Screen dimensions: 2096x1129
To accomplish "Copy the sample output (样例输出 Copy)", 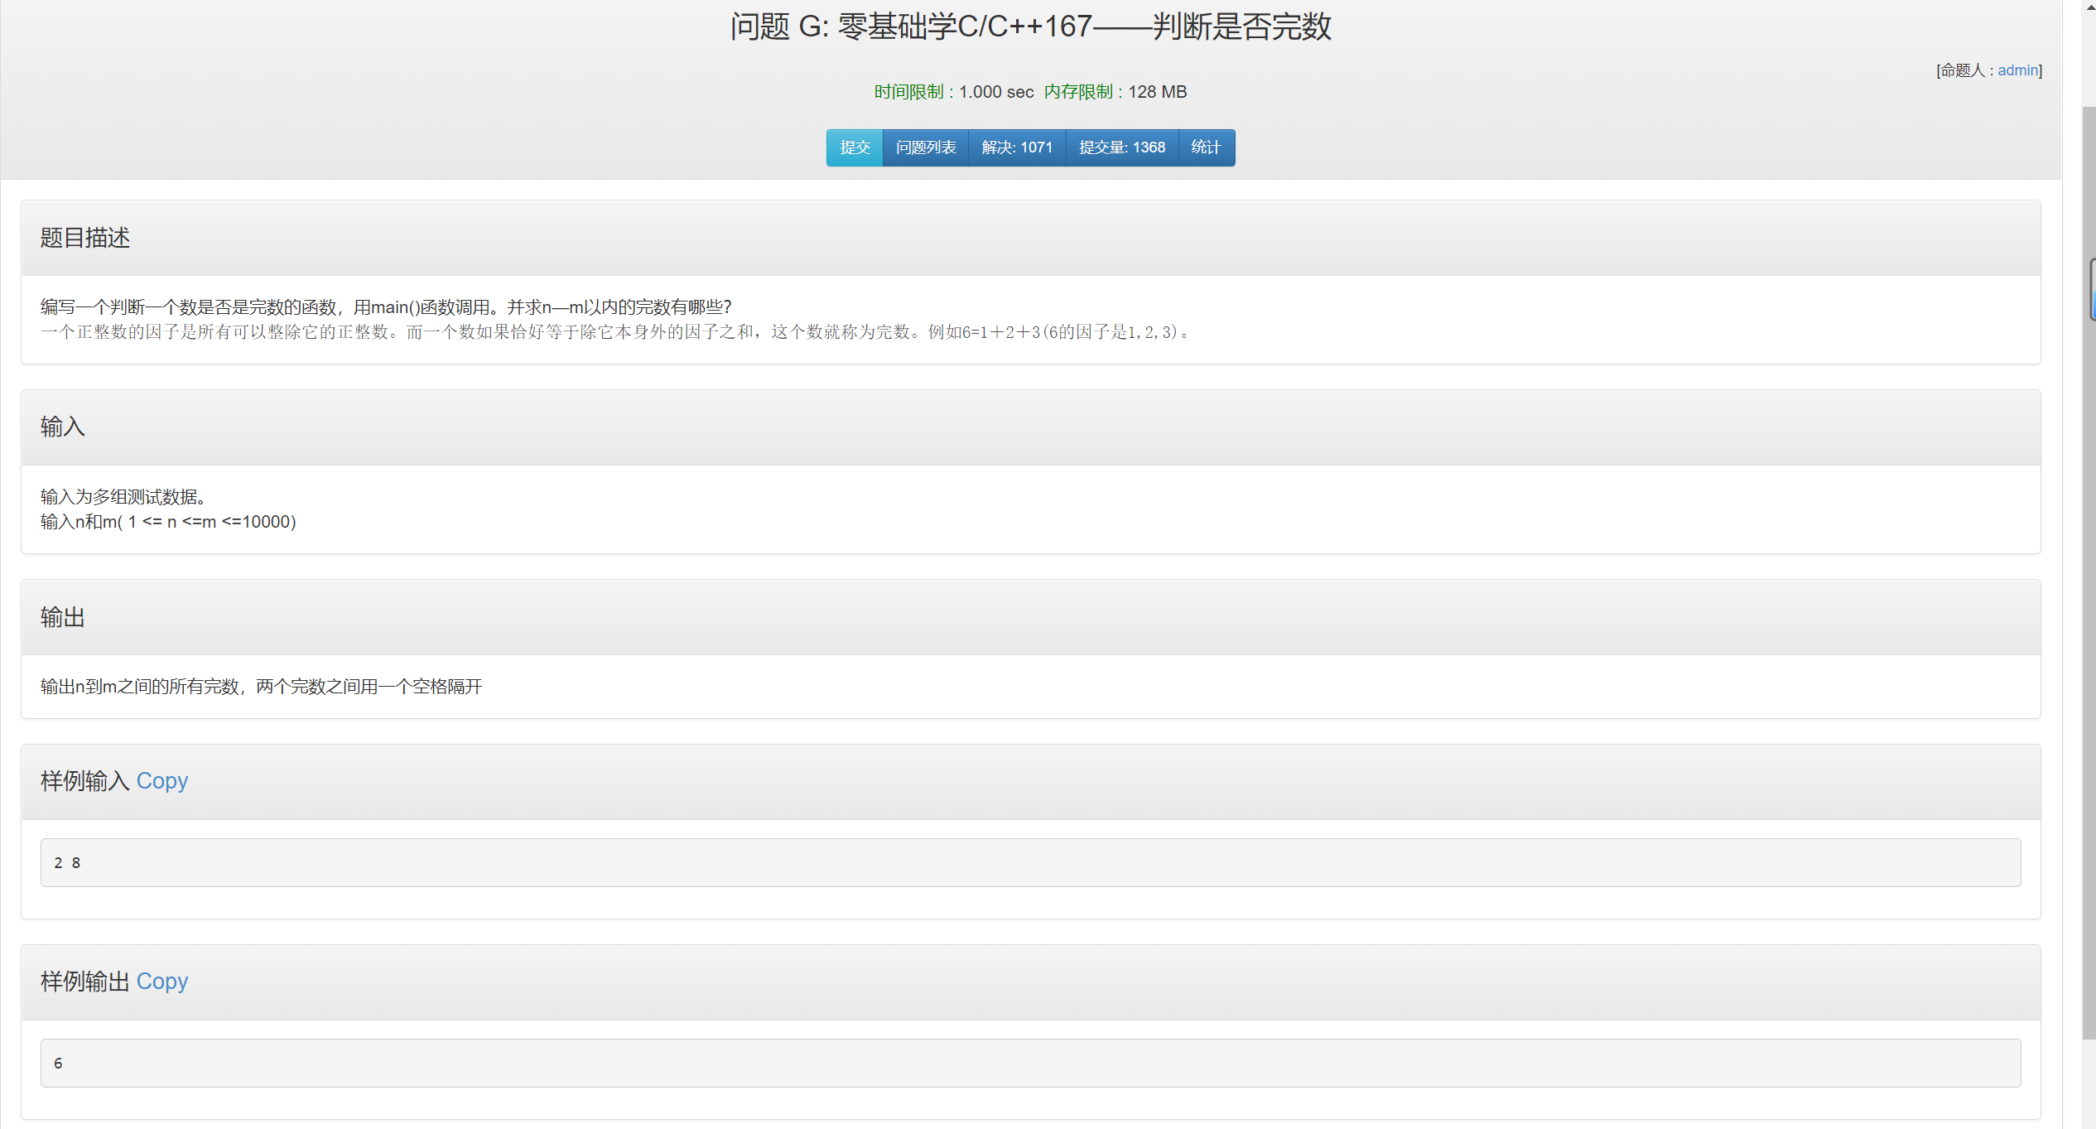I will [x=161, y=981].
